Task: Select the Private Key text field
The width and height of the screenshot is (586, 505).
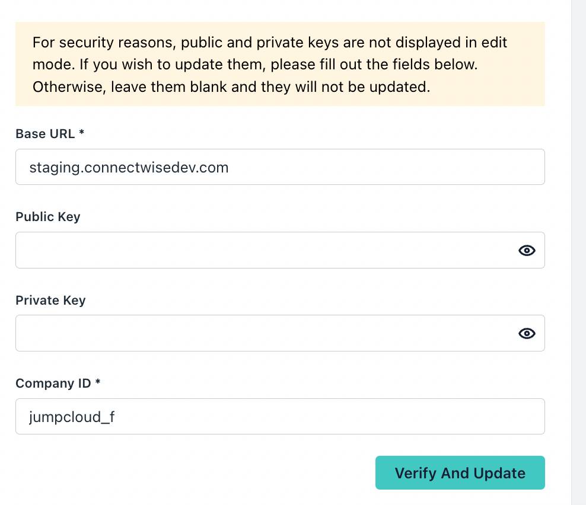Action: click(x=261, y=334)
